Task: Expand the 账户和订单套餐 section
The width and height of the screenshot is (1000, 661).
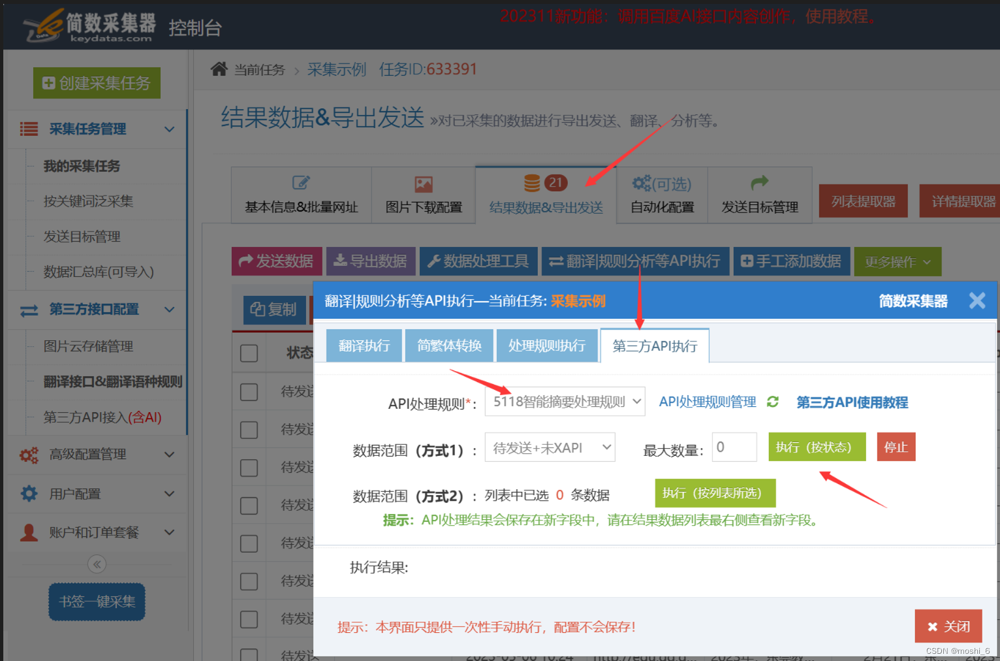Action: coord(170,532)
